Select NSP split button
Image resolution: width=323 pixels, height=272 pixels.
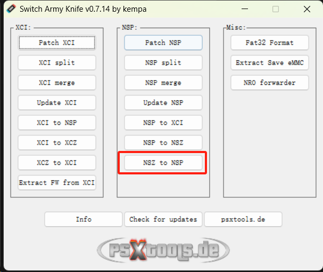tap(163, 62)
